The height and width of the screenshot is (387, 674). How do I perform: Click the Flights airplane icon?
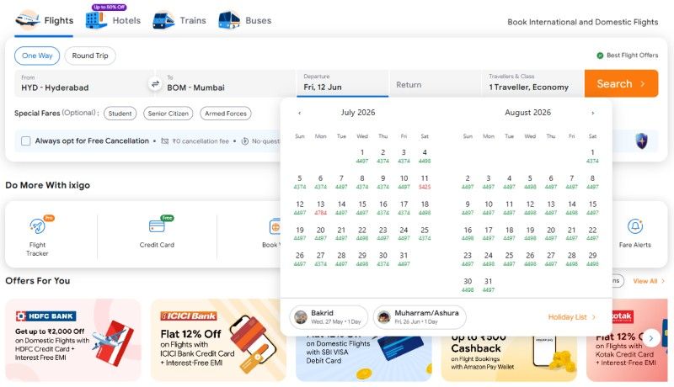click(27, 19)
